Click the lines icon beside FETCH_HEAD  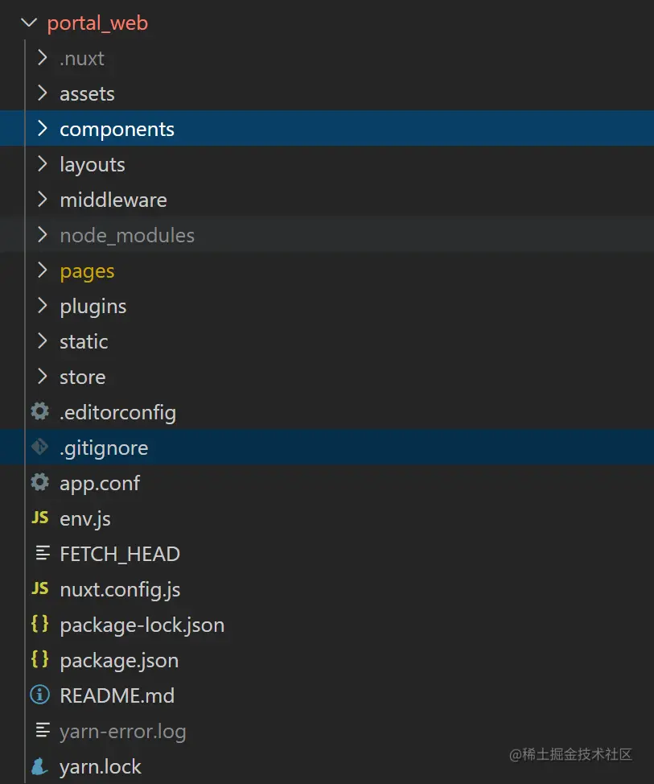[39, 554]
